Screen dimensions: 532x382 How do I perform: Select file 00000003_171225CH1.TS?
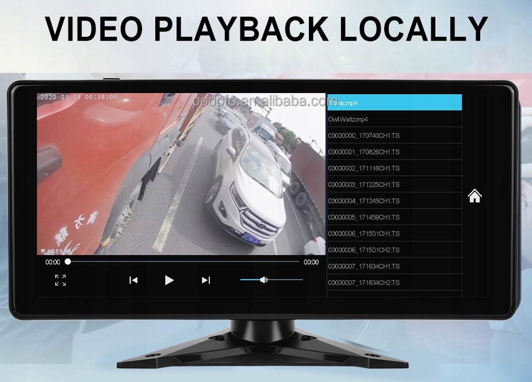click(395, 184)
